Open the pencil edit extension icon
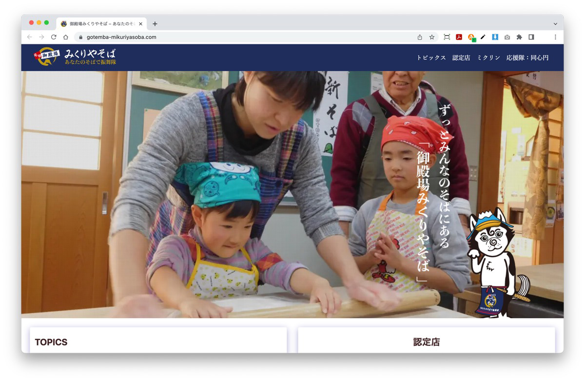The height and width of the screenshot is (381, 585). click(x=483, y=37)
